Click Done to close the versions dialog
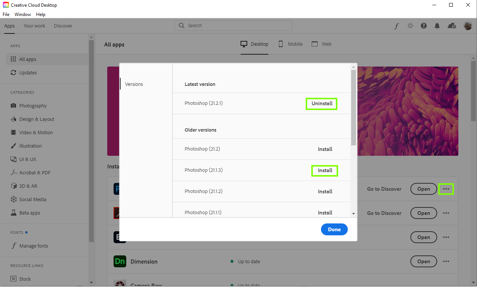 click(x=334, y=229)
